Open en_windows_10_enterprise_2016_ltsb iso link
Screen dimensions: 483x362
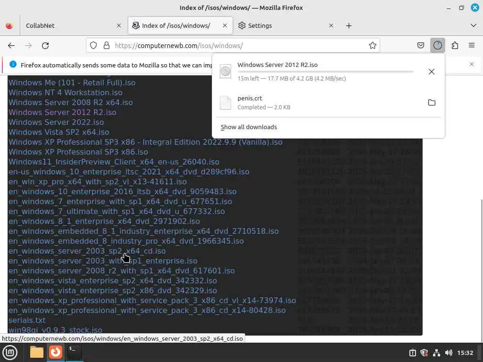123,191
